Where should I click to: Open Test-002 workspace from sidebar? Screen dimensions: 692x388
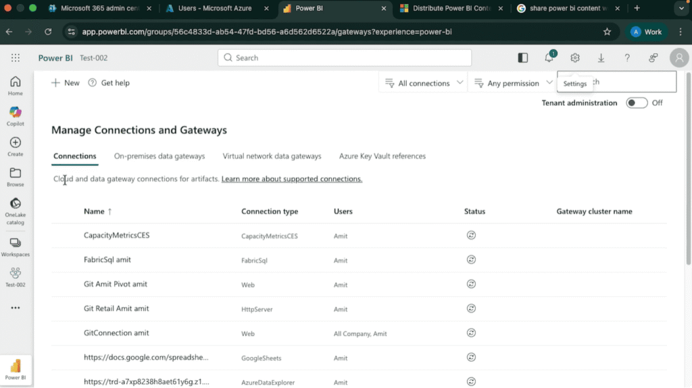(x=16, y=277)
